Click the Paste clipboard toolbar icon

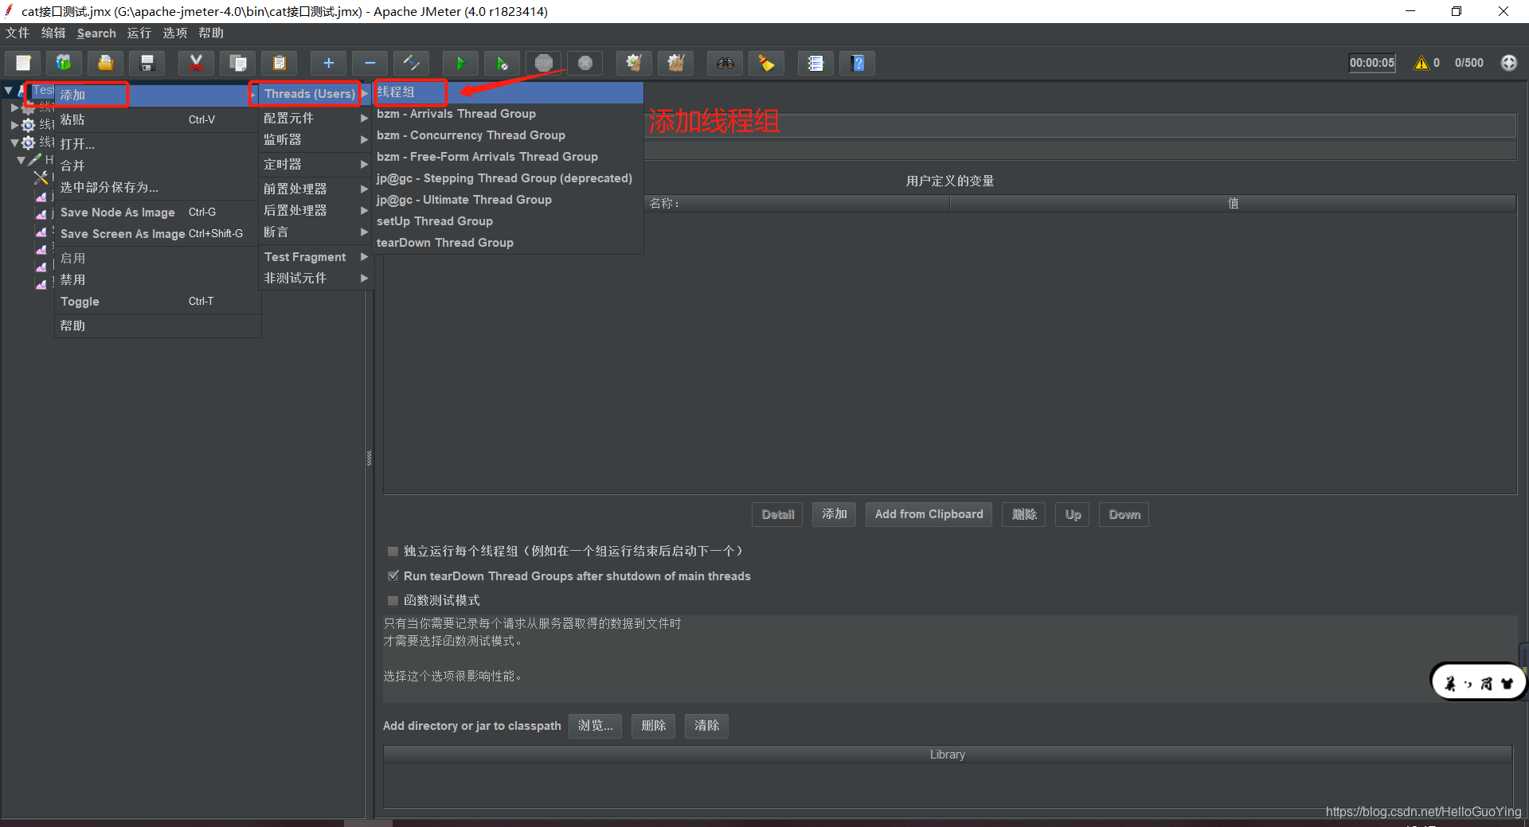pyautogui.click(x=279, y=63)
